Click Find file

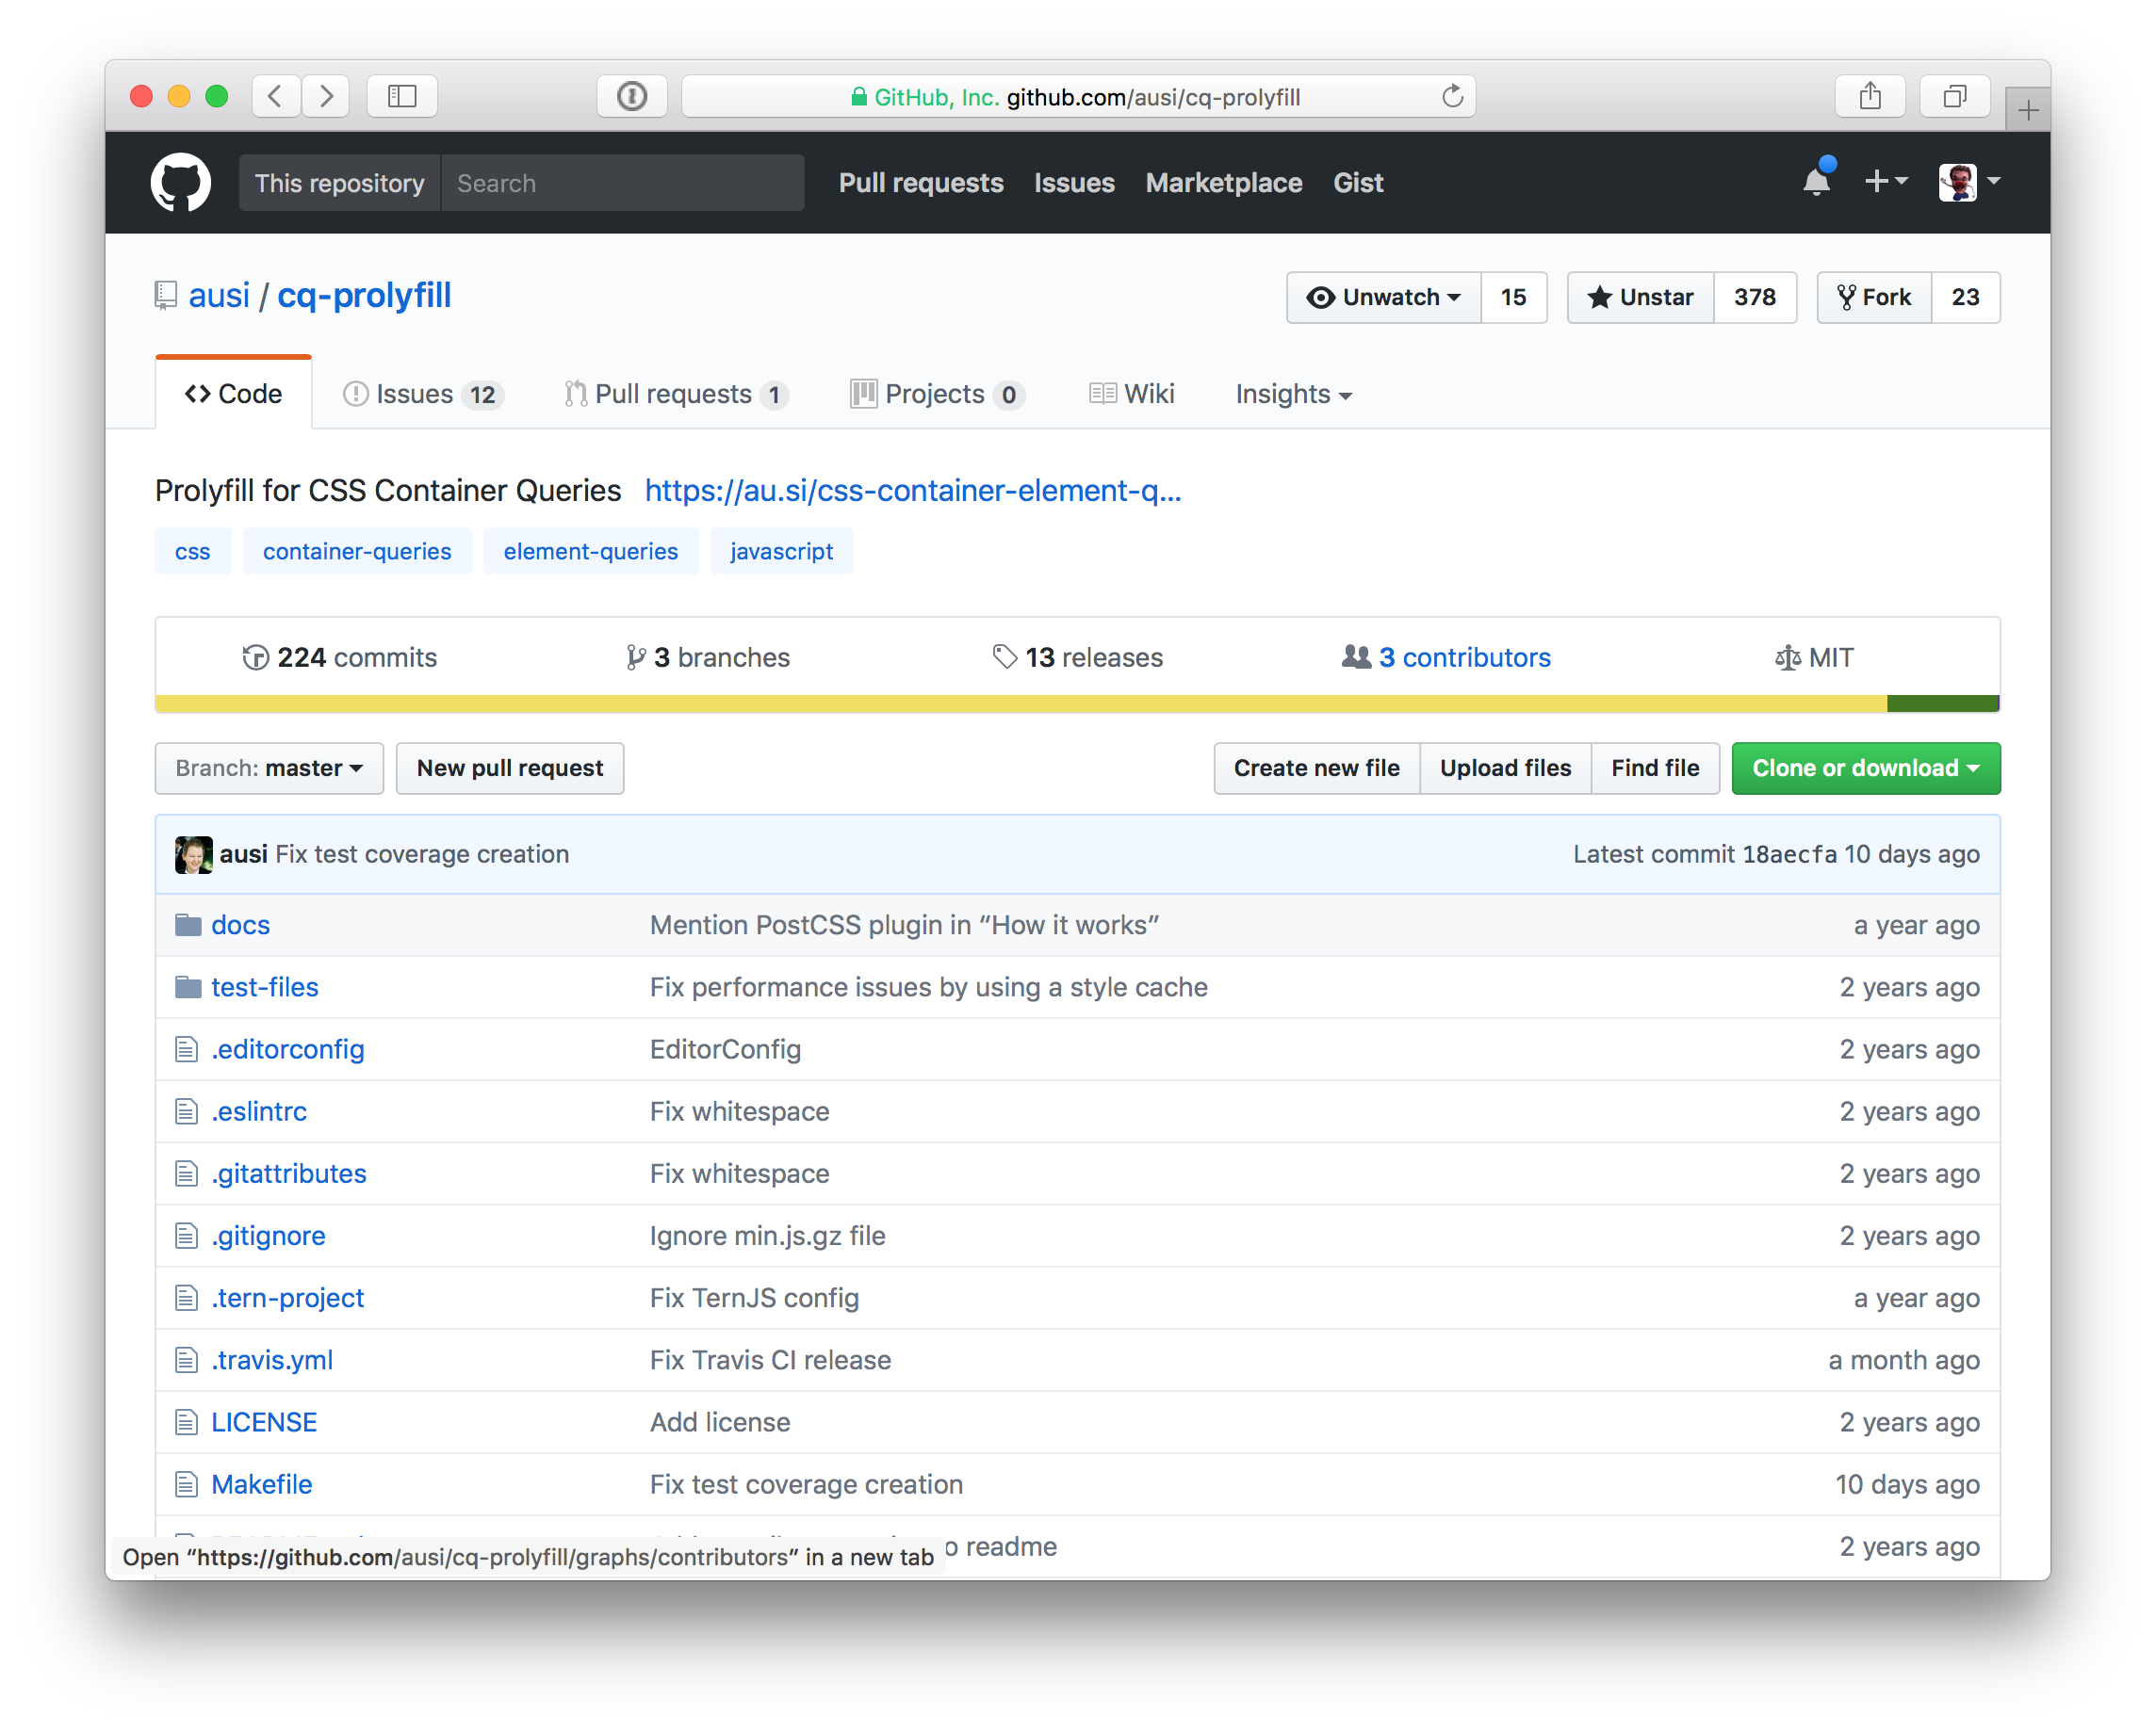click(1655, 768)
